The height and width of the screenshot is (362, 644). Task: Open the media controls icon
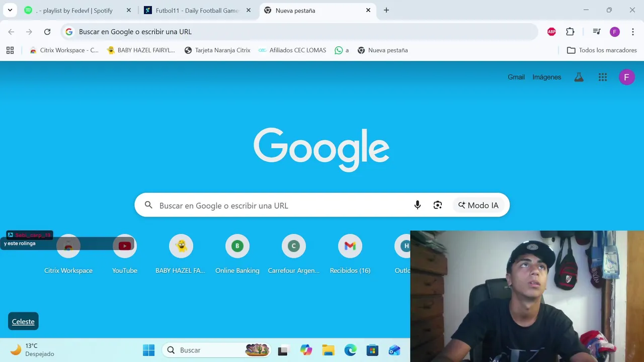(x=597, y=32)
